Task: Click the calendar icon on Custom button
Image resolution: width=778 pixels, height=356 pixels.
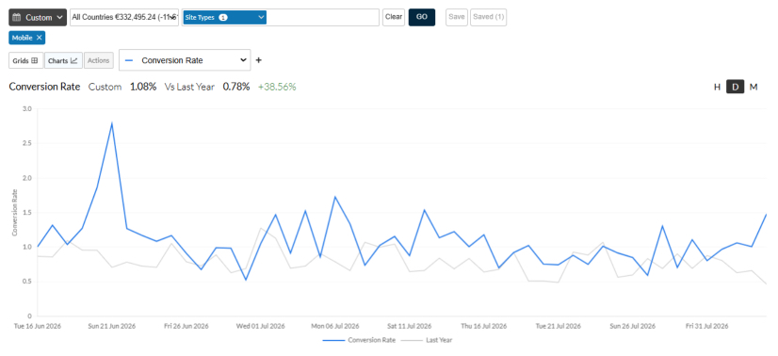Action: pos(16,17)
